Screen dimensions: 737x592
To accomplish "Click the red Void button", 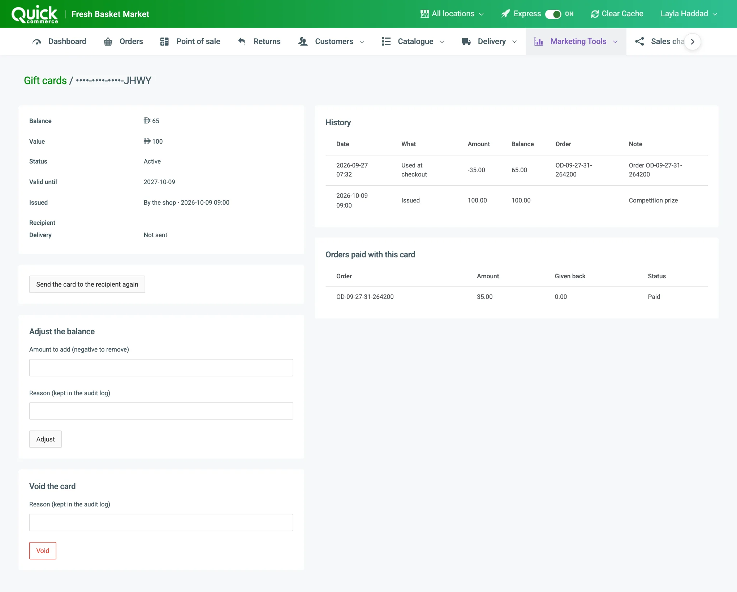I will pos(43,551).
